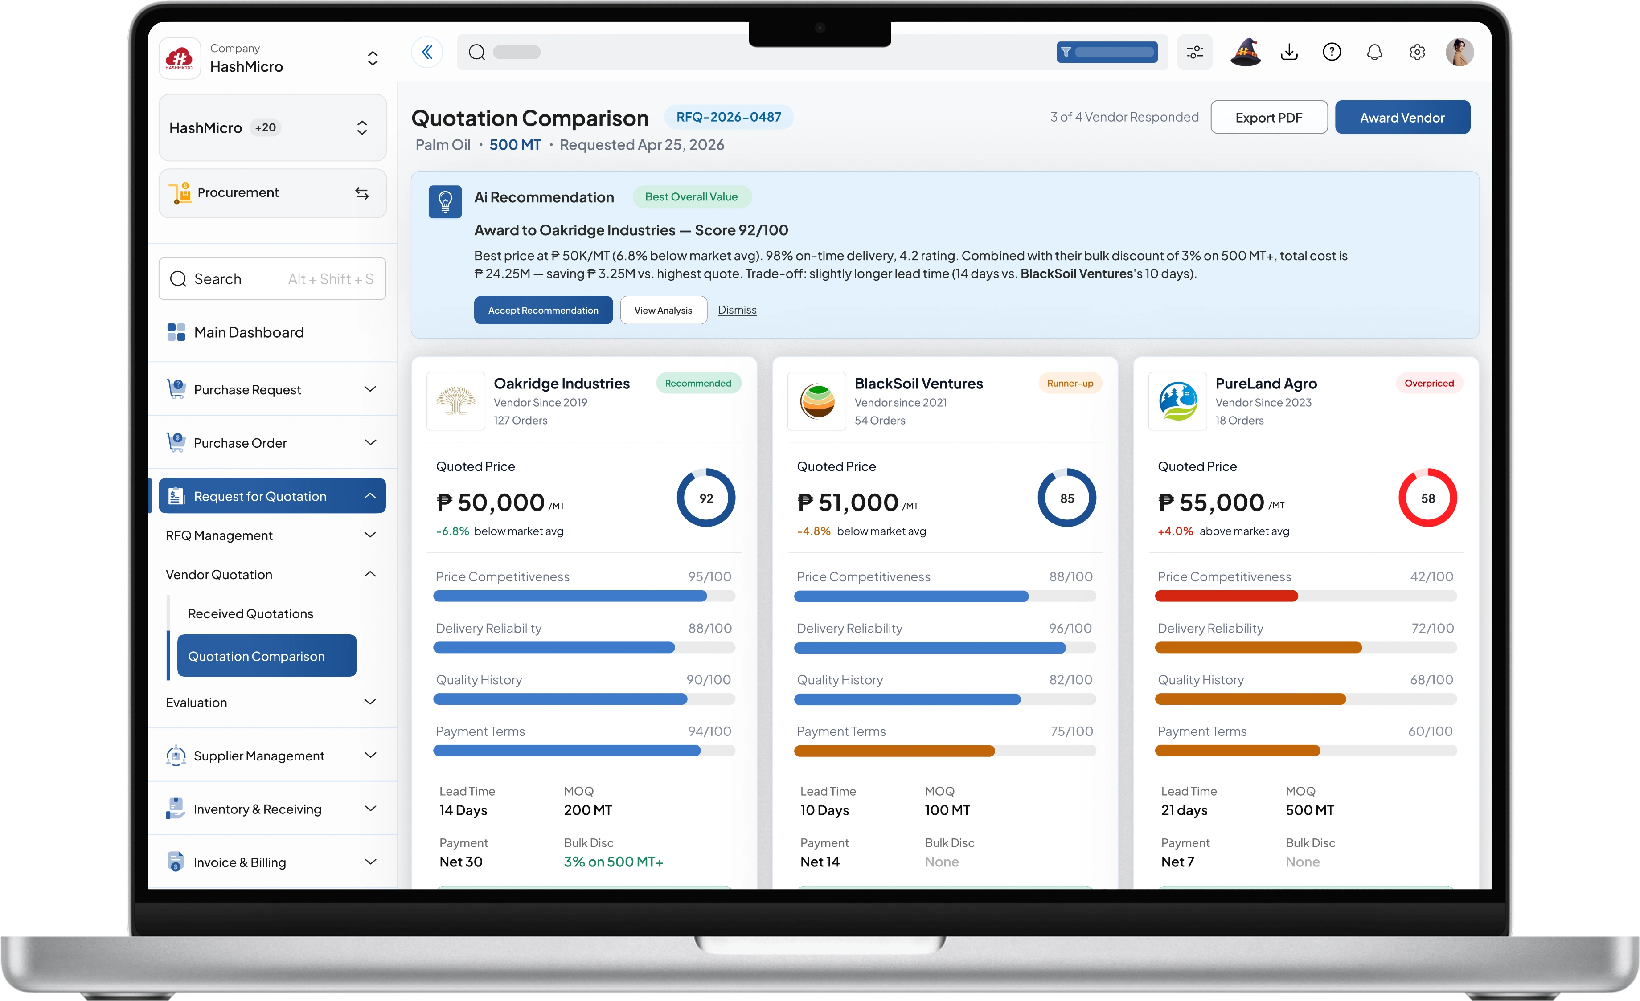Open notifications bell icon
Image resolution: width=1640 pixels, height=1001 pixels.
point(1374,52)
